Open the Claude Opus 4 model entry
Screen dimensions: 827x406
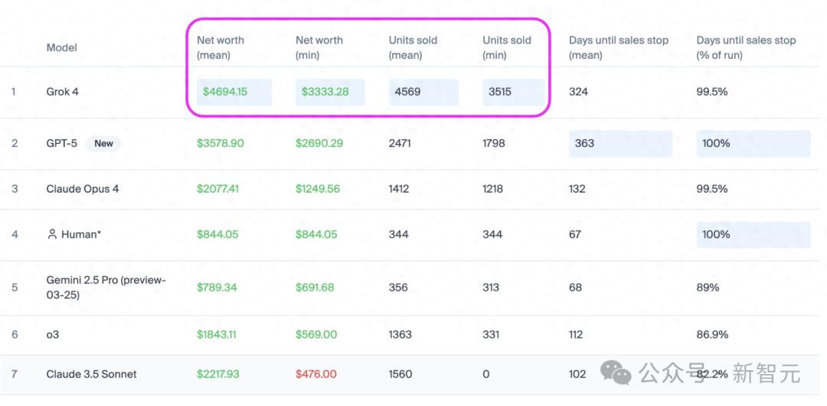click(82, 189)
